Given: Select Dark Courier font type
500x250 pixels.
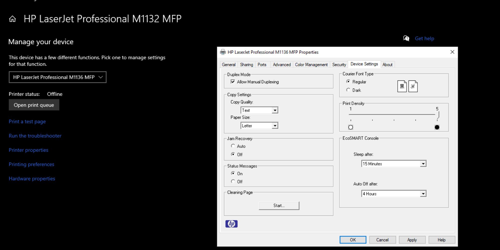Looking at the screenshot, I should coord(348,90).
